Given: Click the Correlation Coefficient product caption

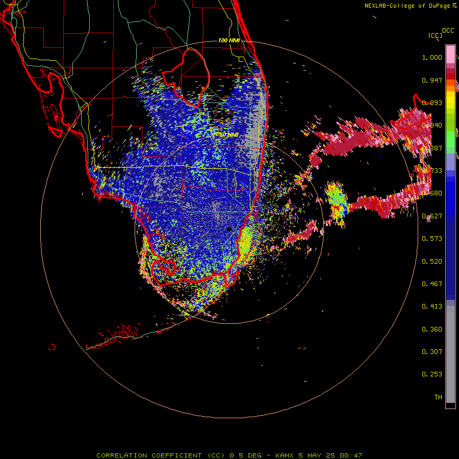Looking at the screenshot, I should click(229, 455).
